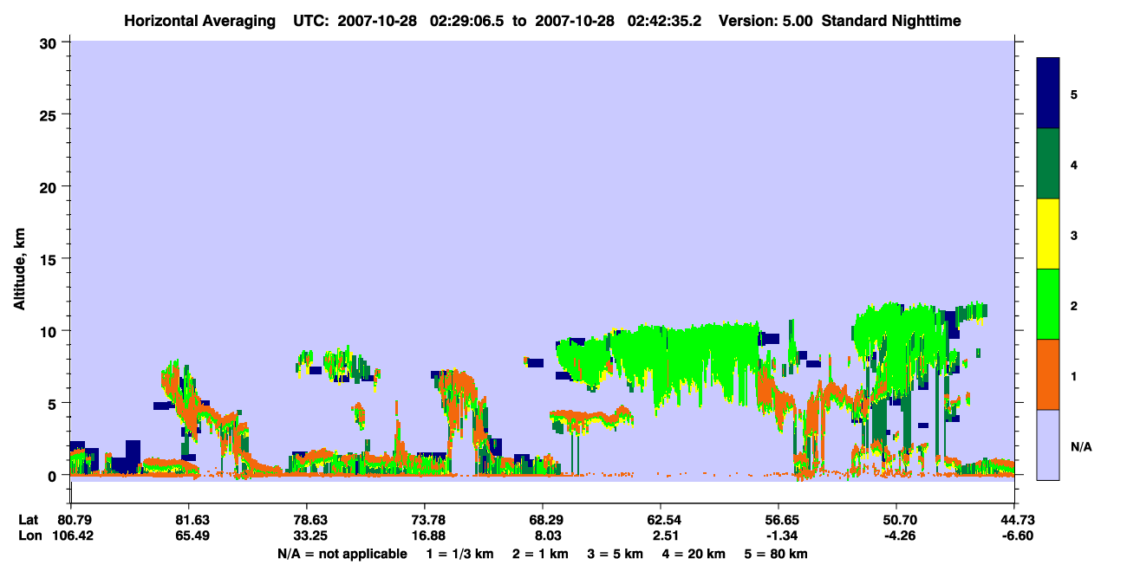The height and width of the screenshot is (578, 1127).
Task: Click the orange color bar segment 1
Action: point(1048,374)
